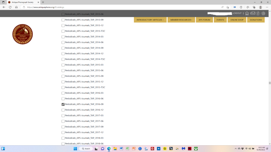
Task: Go back with the browser back arrow
Action: tap(4, 7)
